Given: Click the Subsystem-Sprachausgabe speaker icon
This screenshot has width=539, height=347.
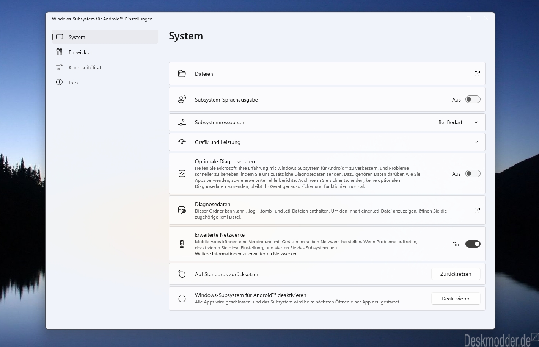Looking at the screenshot, I should point(182,100).
